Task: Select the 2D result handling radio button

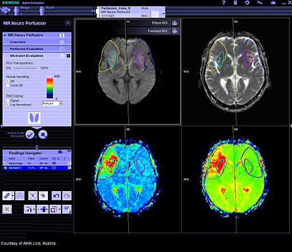Action: tap(8, 81)
